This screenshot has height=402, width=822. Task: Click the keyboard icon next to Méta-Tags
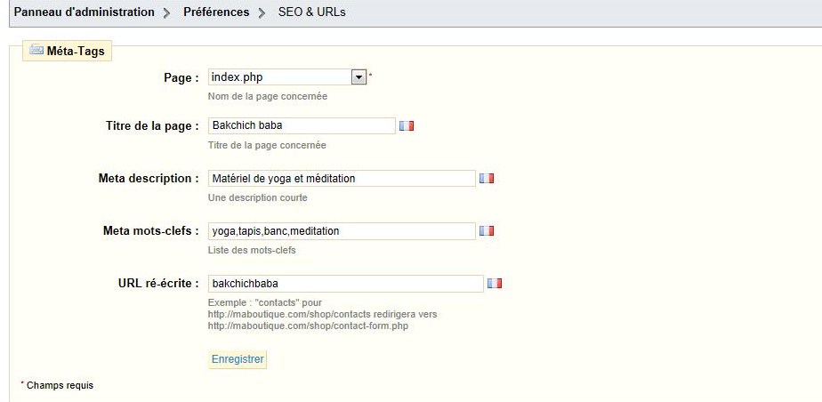(36, 51)
